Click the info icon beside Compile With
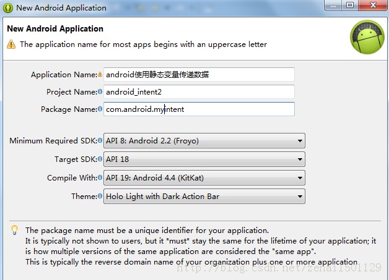 coord(100,177)
